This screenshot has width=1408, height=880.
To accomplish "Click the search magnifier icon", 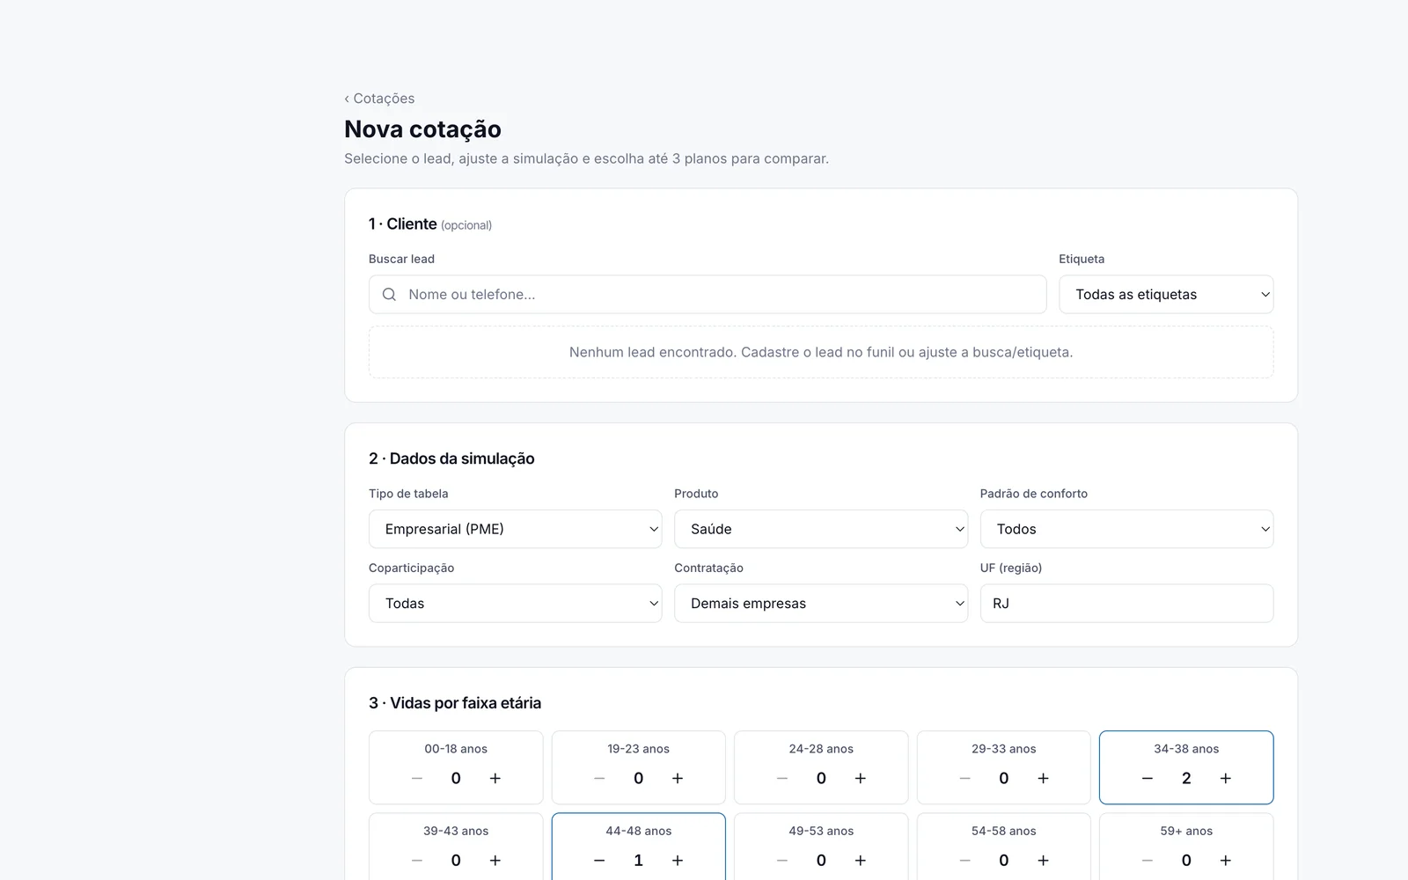I will click(389, 295).
